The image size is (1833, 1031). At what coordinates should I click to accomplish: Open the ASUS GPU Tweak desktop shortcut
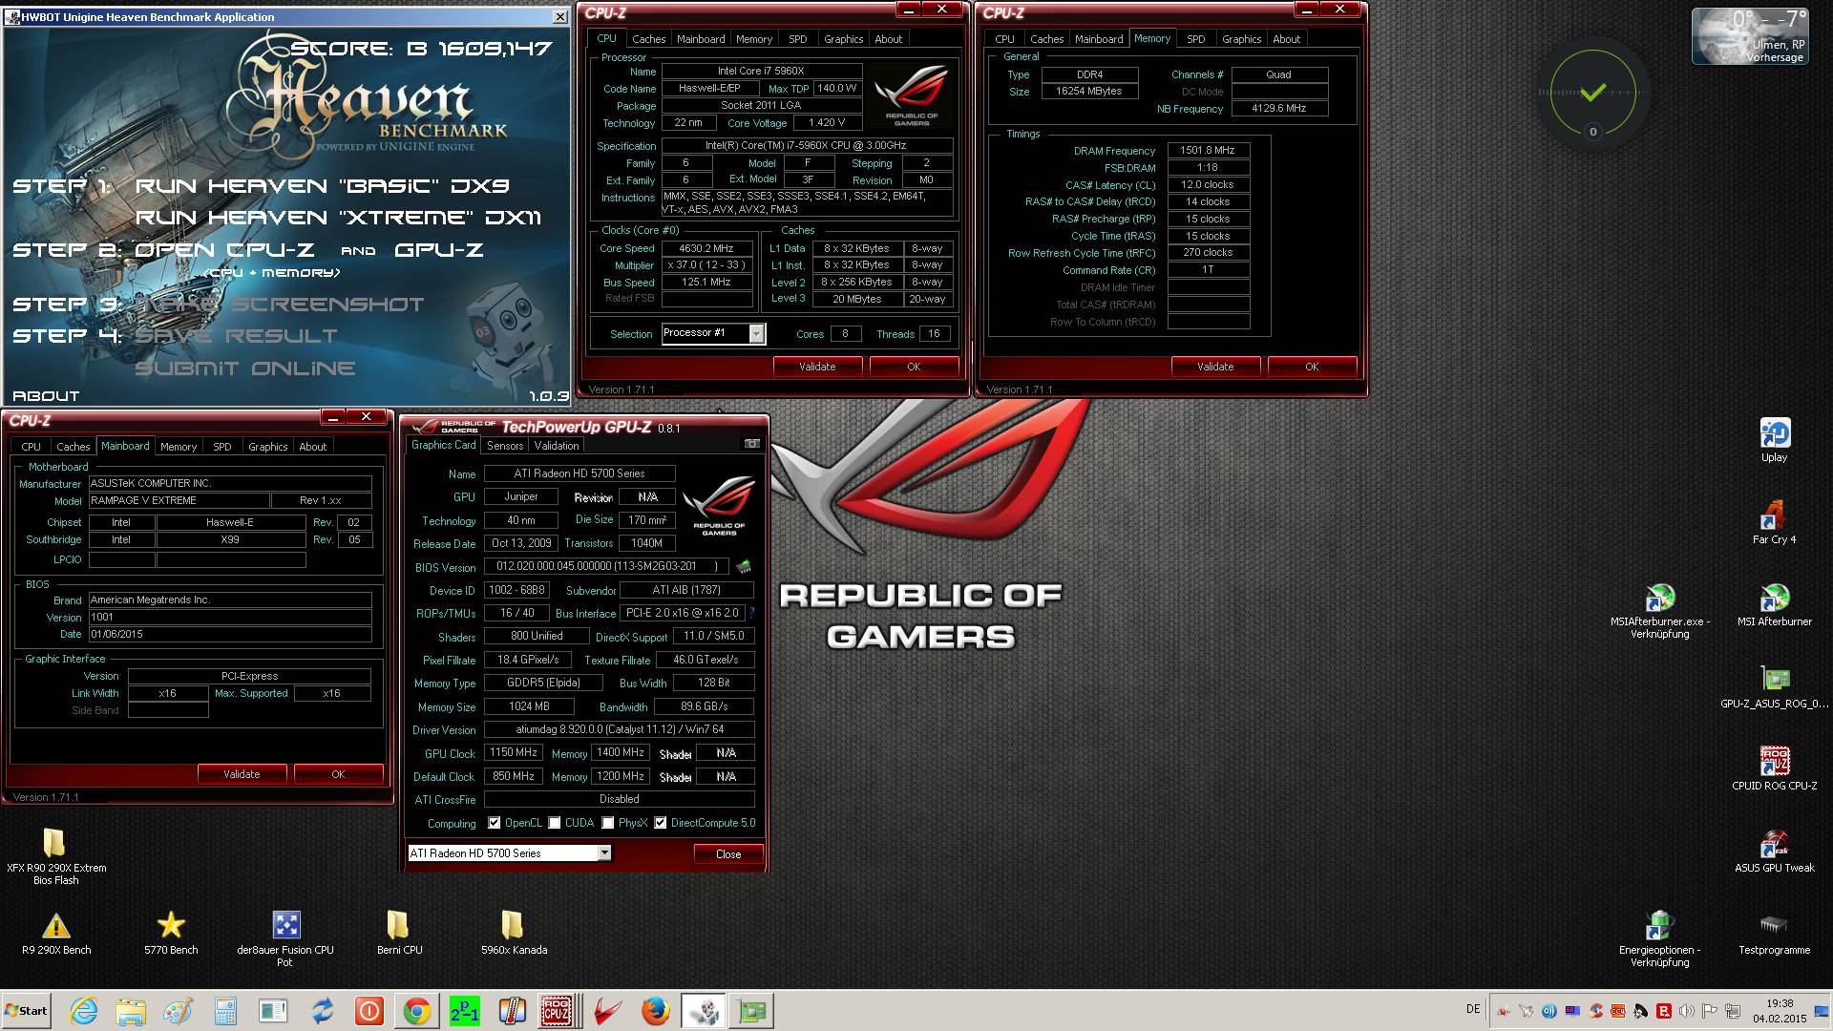pos(1775,851)
